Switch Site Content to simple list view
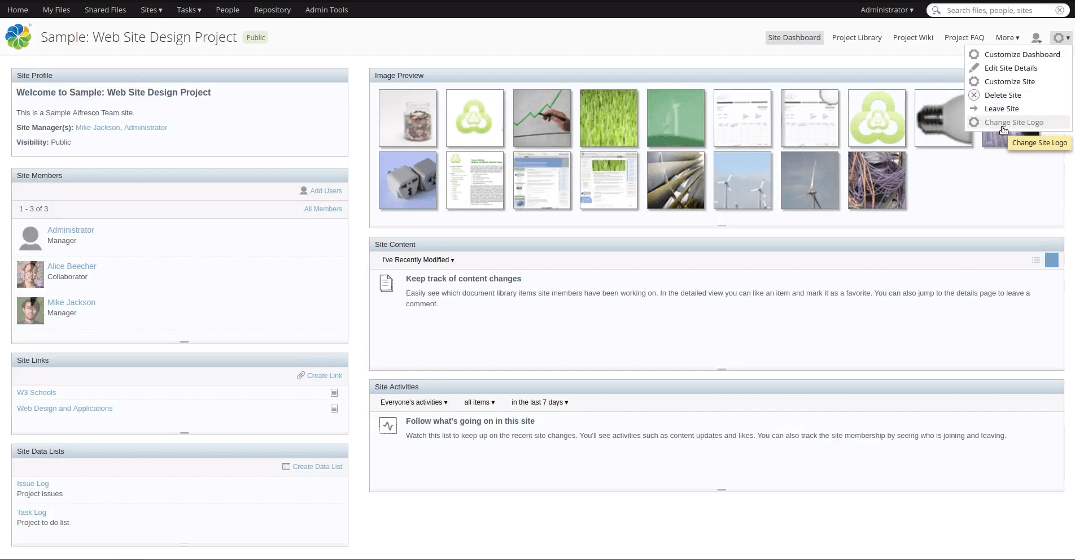The width and height of the screenshot is (1075, 560). tap(1035, 260)
